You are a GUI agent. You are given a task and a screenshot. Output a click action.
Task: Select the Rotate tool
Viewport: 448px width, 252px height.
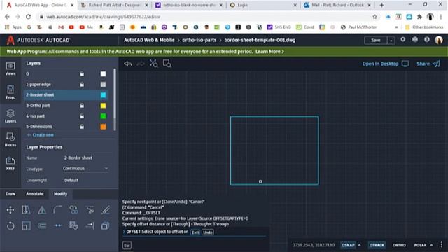click(10, 225)
